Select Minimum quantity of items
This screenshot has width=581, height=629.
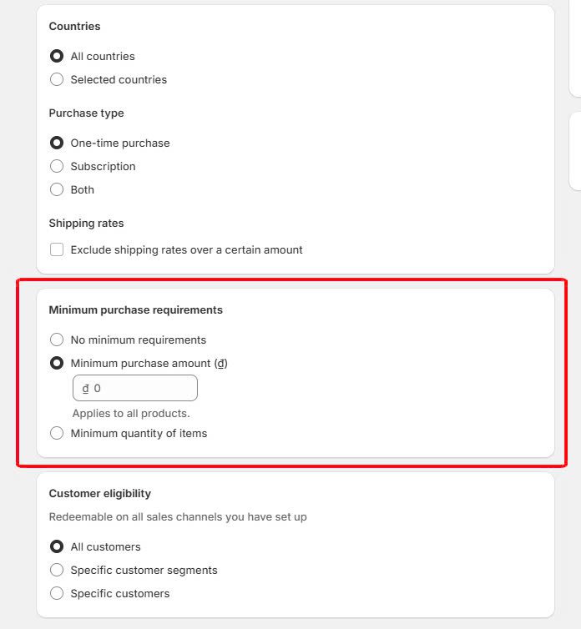click(57, 433)
